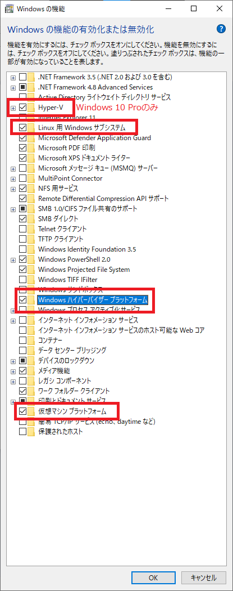Click folder icon beside コンテナー

click(32, 341)
